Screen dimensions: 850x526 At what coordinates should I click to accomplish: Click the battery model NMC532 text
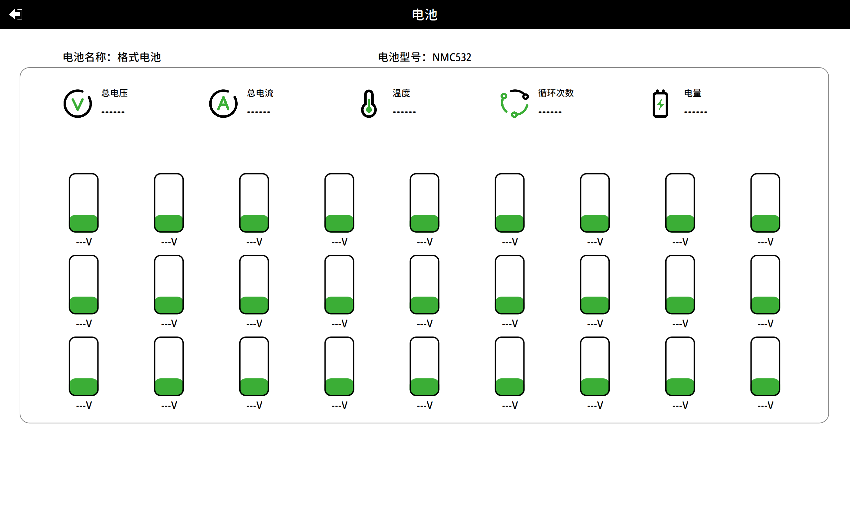coord(452,57)
